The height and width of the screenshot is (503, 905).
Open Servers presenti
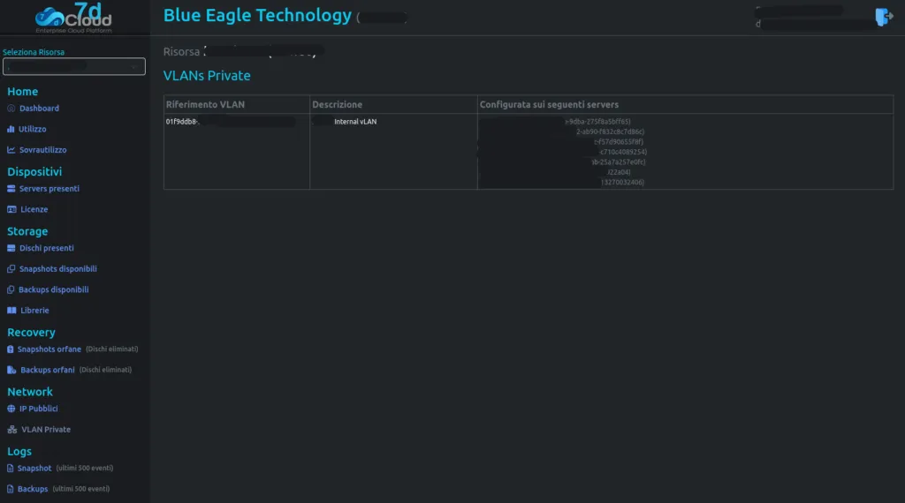[49, 189]
